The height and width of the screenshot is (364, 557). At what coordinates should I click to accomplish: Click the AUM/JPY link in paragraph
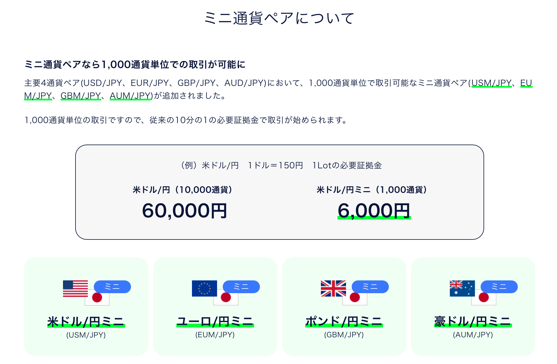[x=130, y=95]
